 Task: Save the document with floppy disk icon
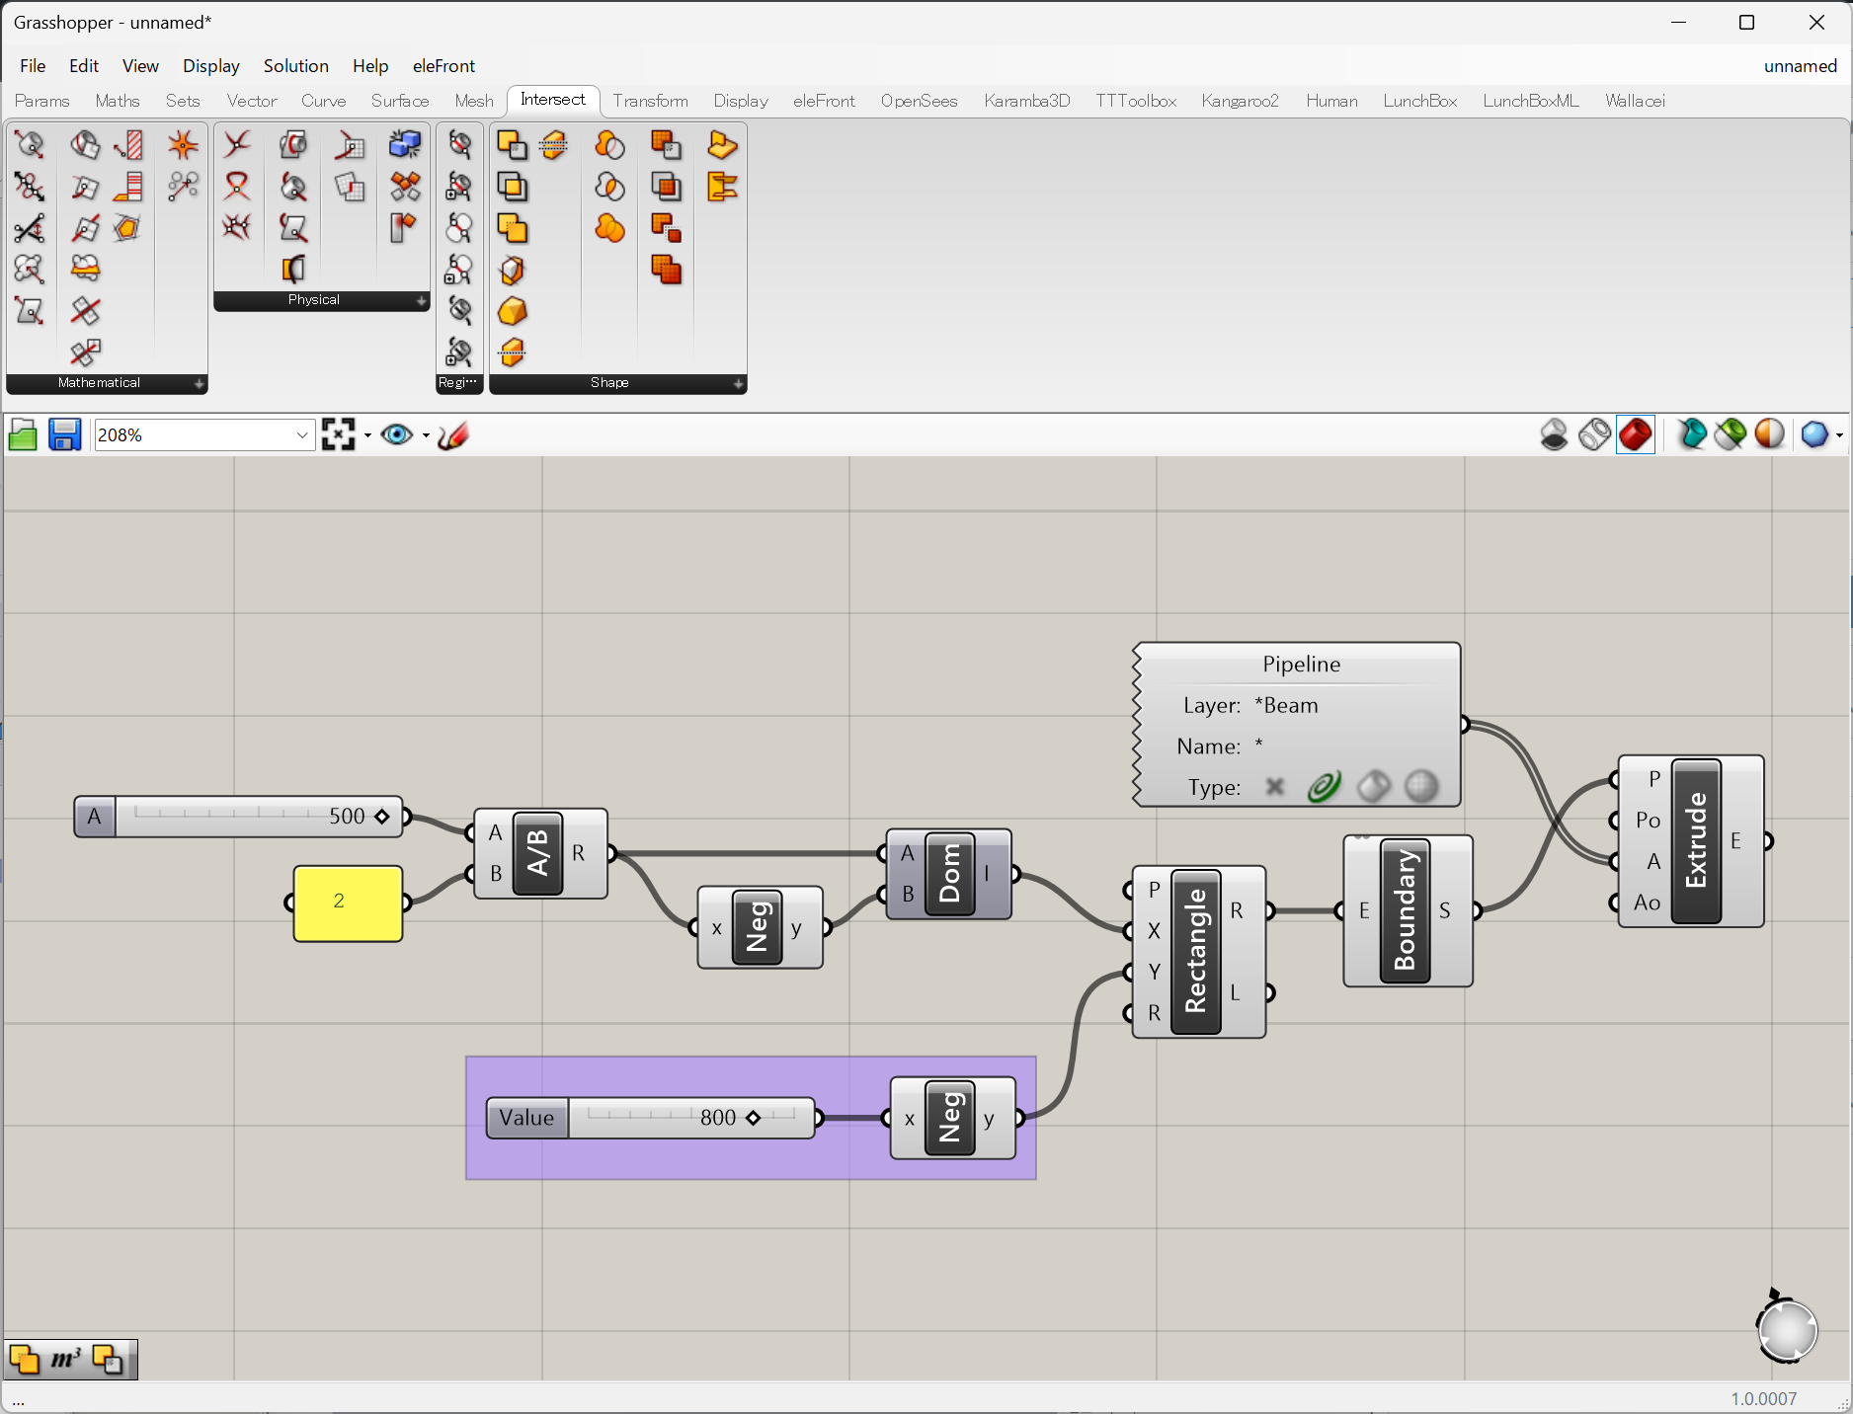pyautogui.click(x=65, y=435)
